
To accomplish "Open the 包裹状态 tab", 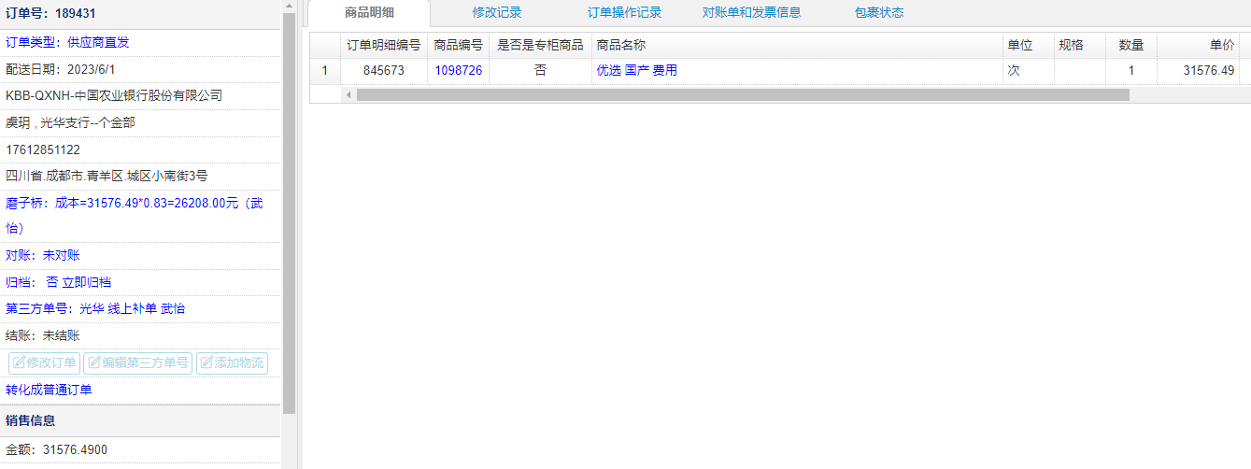I will pyautogui.click(x=879, y=13).
